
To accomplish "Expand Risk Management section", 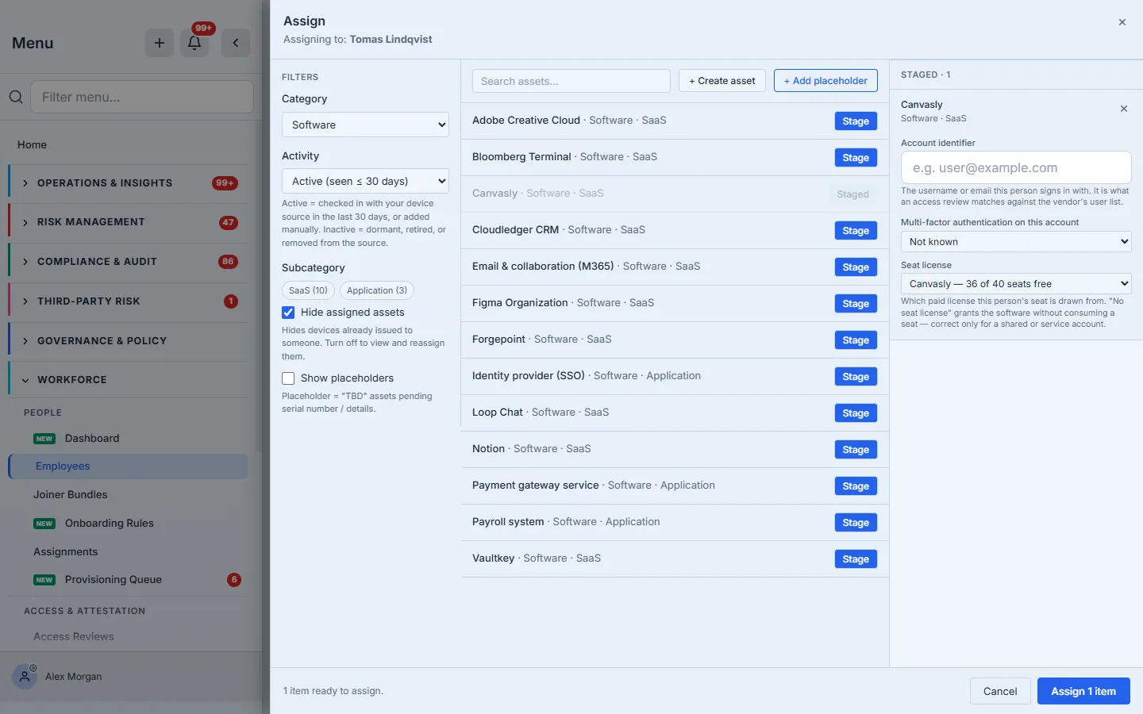I will pyautogui.click(x=129, y=222).
